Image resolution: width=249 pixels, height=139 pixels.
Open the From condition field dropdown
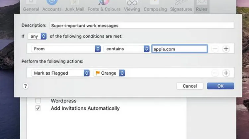point(66,49)
